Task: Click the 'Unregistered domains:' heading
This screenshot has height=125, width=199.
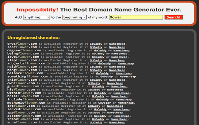Action: [x=33, y=38]
